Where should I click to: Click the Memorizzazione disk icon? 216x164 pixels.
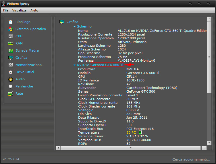pyautogui.click(x=11, y=65)
